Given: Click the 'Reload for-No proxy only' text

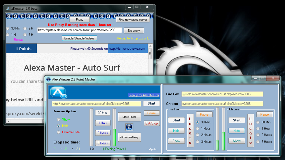Looking at the screenshot, I should [133, 38].
